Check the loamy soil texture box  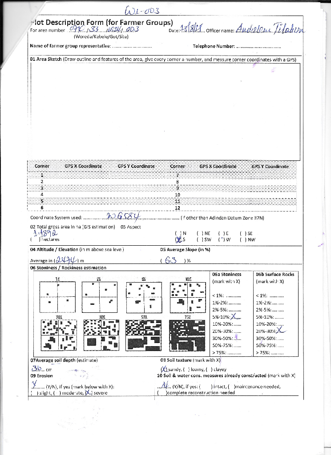(186, 369)
